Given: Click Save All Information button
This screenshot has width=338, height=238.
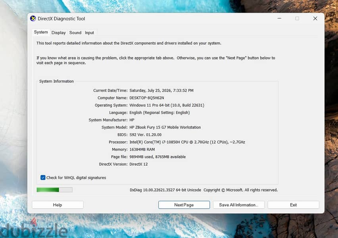Looking at the screenshot, I should point(239,205).
